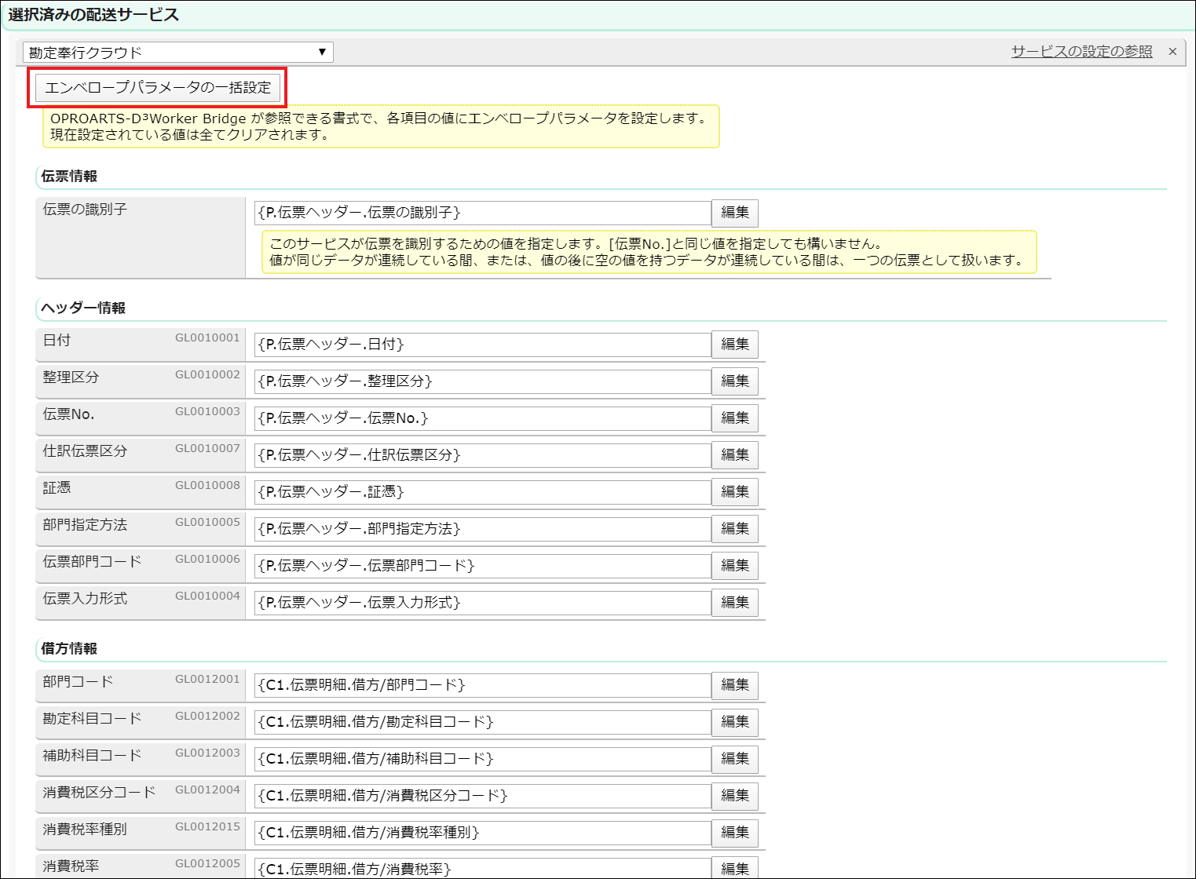
Task: Click into the 日付 text field
Action: pyautogui.click(x=482, y=345)
